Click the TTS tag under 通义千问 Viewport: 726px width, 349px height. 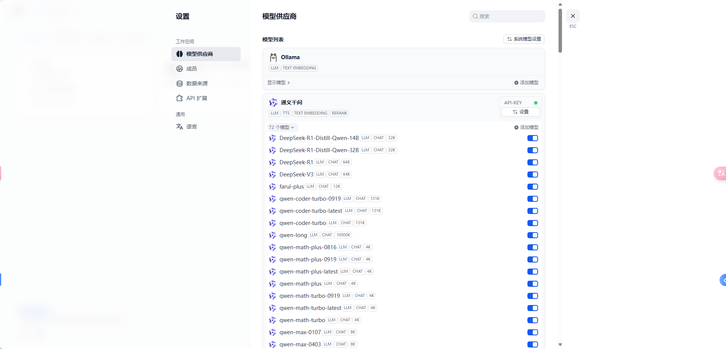286,113
